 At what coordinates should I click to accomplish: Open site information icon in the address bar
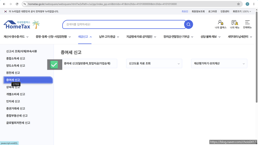tap(25, 4)
